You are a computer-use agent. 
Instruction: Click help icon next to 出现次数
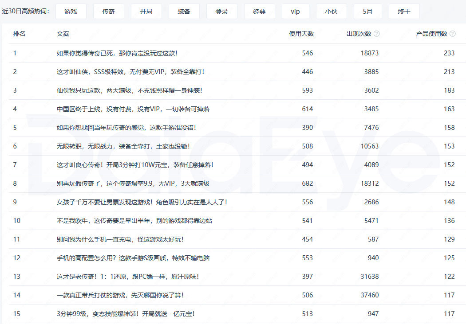(377, 34)
